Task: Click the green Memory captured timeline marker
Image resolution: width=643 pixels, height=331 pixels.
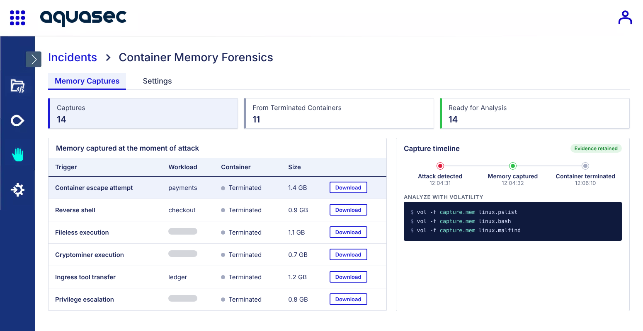Action: tap(513, 166)
